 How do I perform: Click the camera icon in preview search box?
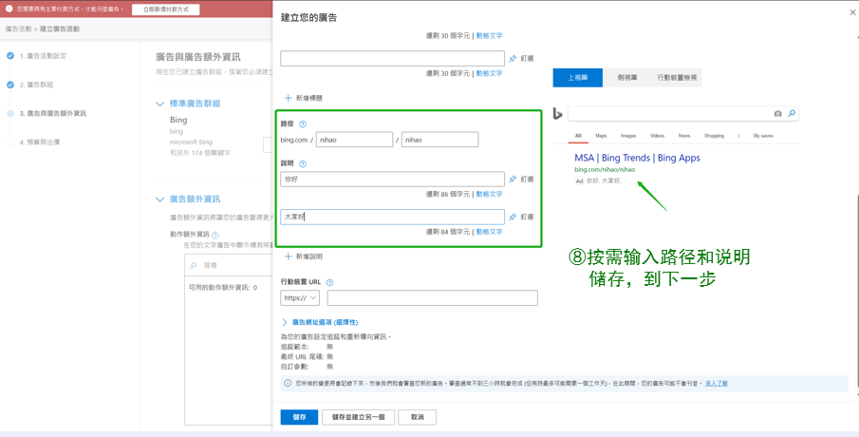point(777,114)
